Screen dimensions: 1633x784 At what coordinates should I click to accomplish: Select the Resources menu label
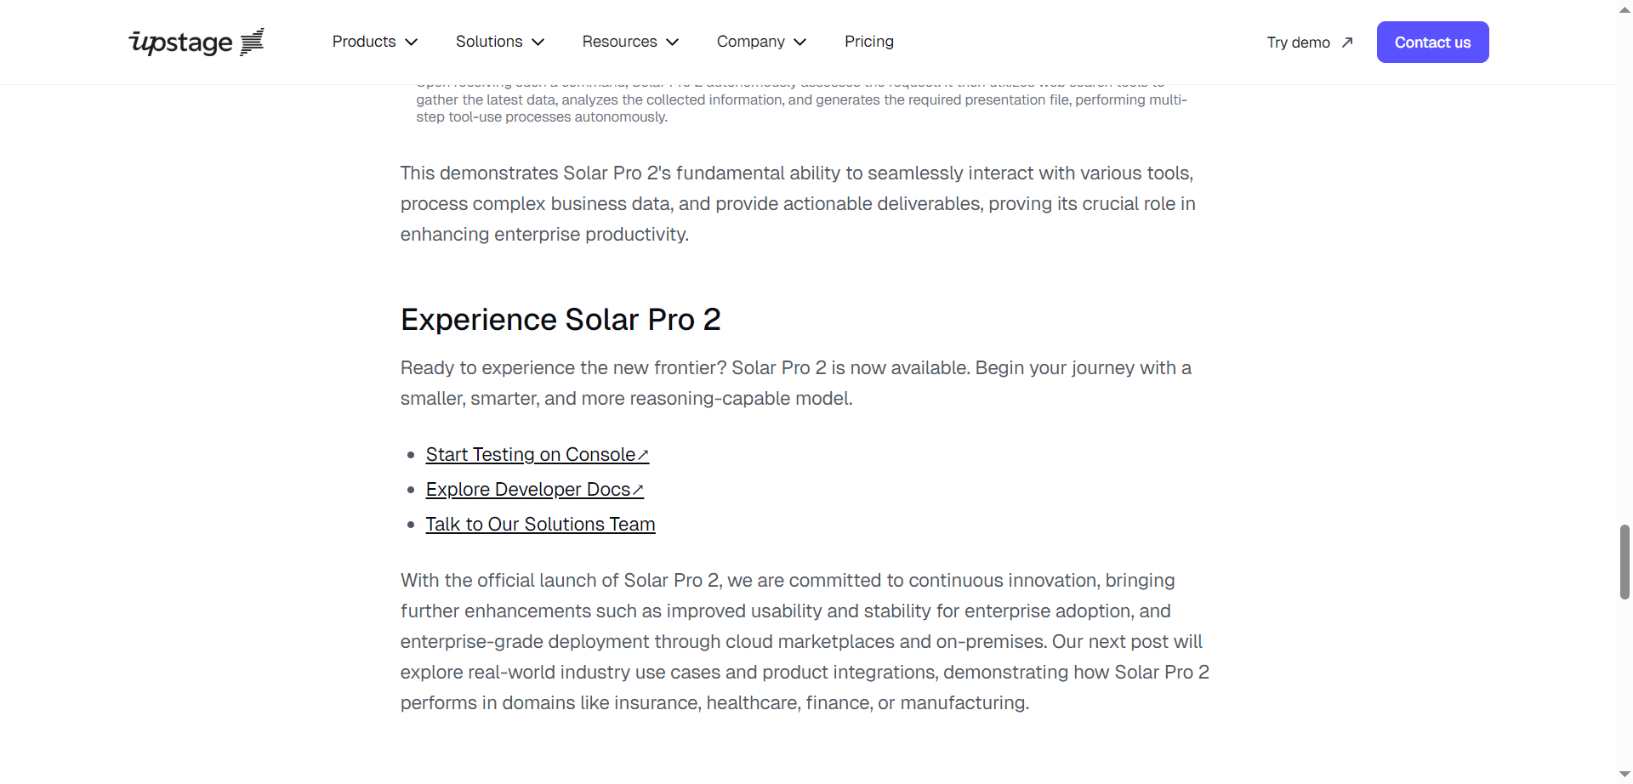pos(619,42)
